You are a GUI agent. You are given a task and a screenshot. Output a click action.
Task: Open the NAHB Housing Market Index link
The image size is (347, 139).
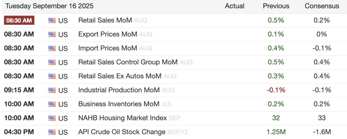pos(122,118)
